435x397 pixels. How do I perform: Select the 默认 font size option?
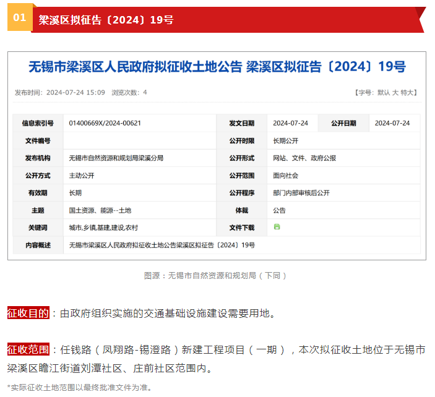tap(384, 93)
